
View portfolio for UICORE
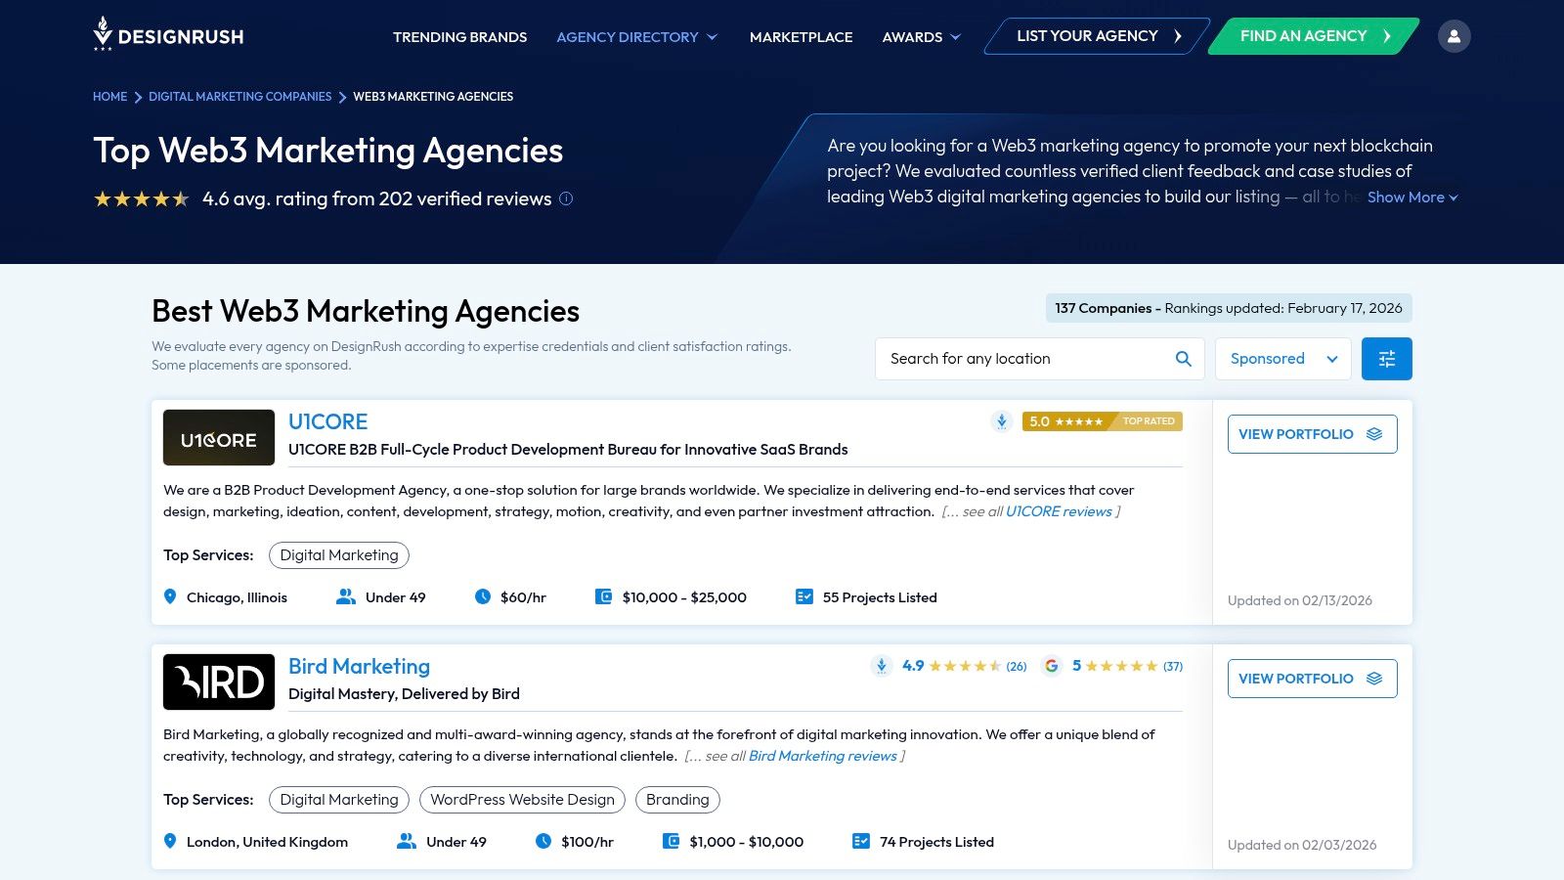[x=1312, y=434]
